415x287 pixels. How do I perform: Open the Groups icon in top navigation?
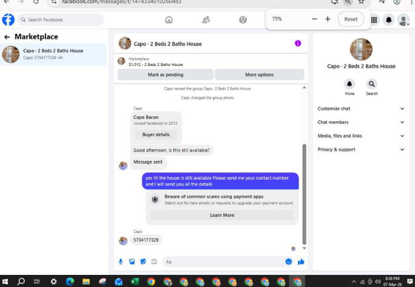tap(243, 20)
